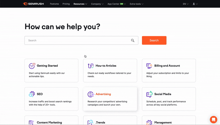The image size is (220, 125).
Task: Open the .Trends category title
Action: click(100, 123)
